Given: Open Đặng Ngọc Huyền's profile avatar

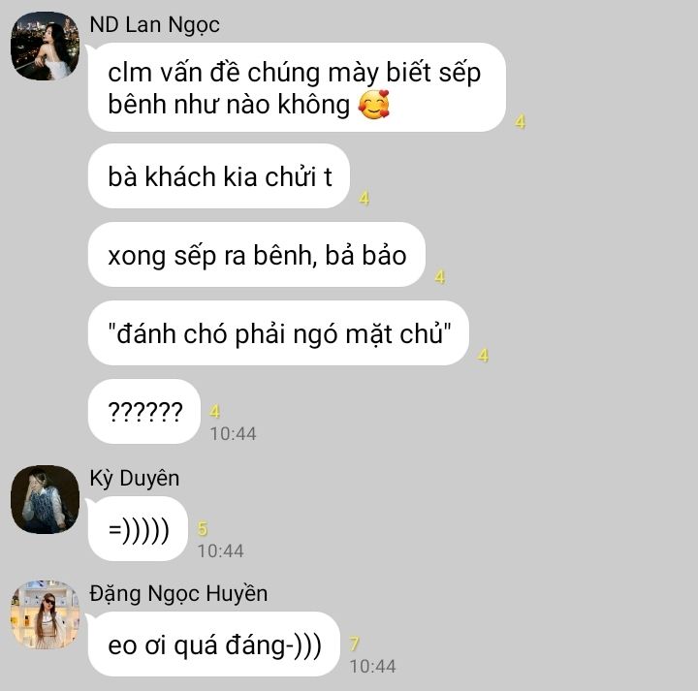Looking at the screenshot, I should 45,614.
